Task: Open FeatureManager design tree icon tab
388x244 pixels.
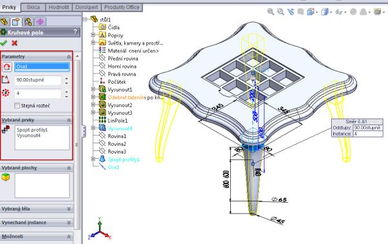Action: tap(5, 22)
